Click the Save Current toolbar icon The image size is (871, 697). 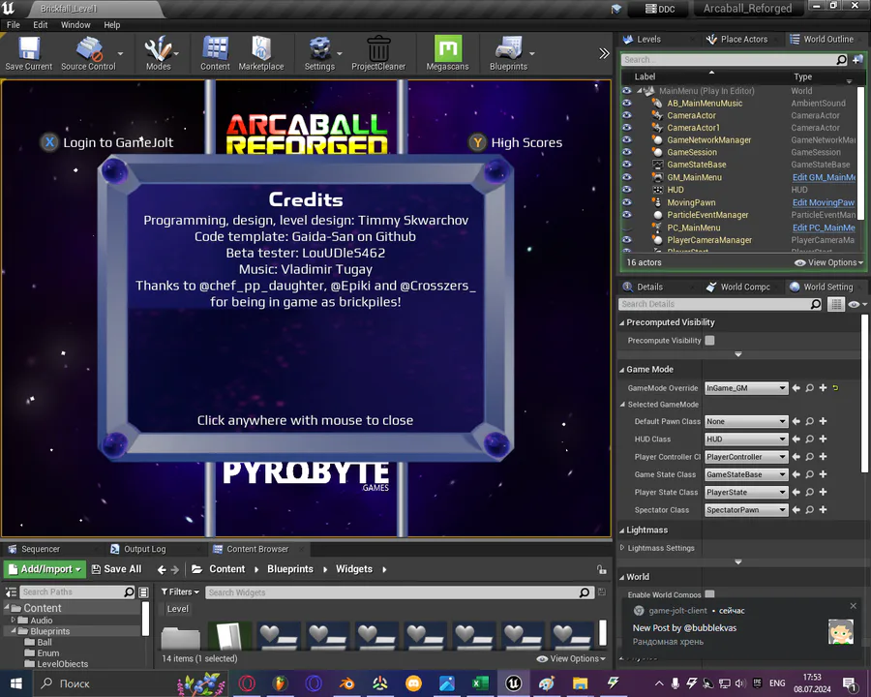(29, 54)
